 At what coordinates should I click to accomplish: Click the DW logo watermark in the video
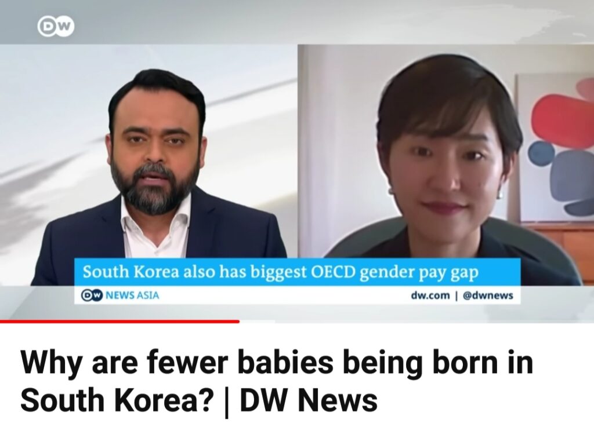(x=56, y=27)
